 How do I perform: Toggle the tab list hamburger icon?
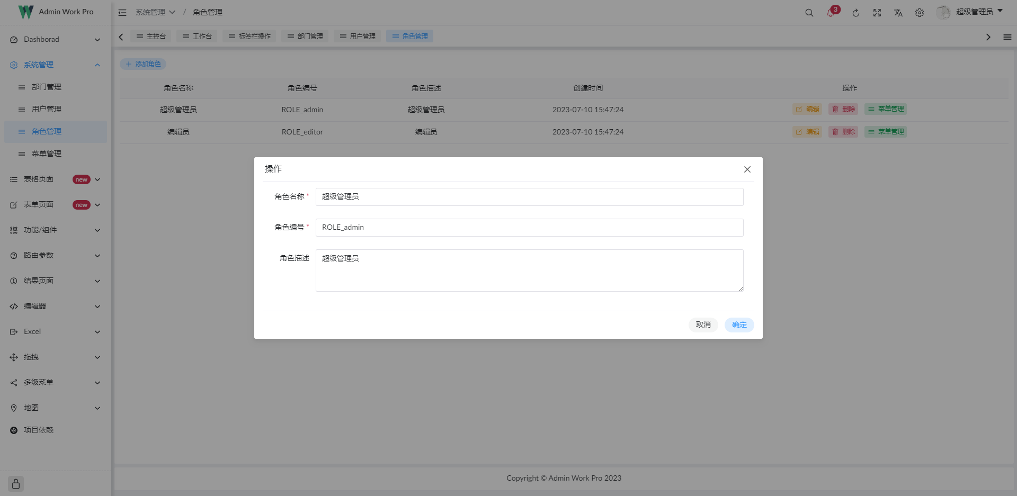point(1008,37)
